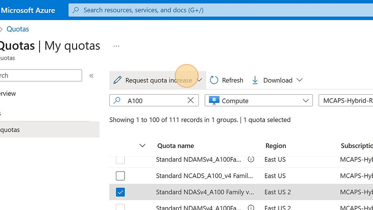Screen dimensions: 373x210
Task: Collapse the left navigation with double chevron
Action: pos(91,76)
